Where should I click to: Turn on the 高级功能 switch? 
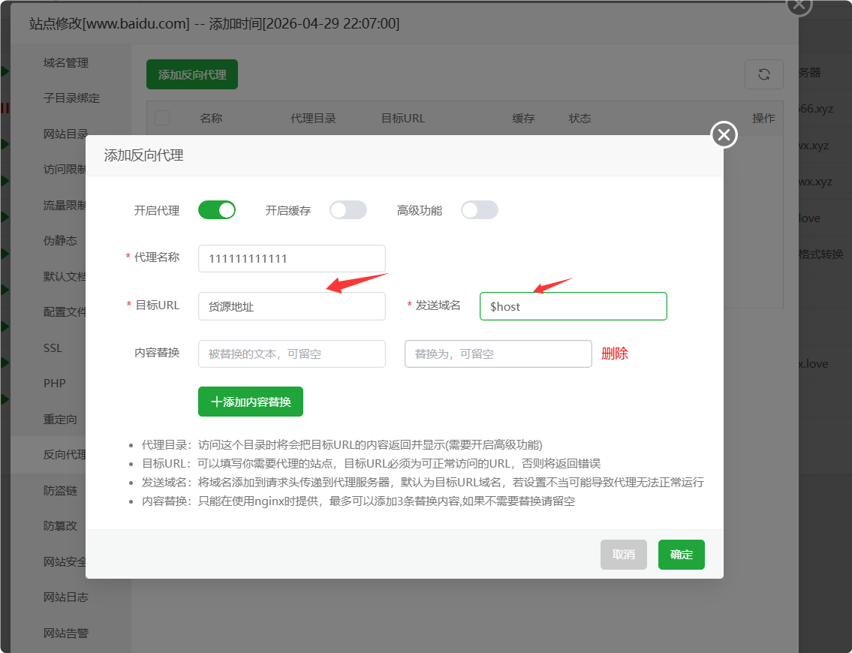coord(480,210)
